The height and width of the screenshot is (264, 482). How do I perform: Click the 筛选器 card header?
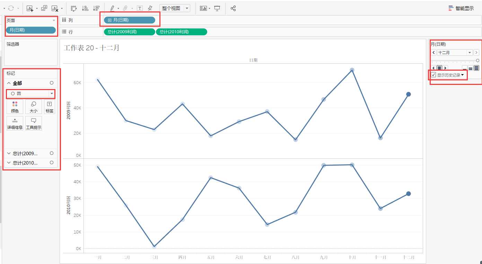(13, 44)
